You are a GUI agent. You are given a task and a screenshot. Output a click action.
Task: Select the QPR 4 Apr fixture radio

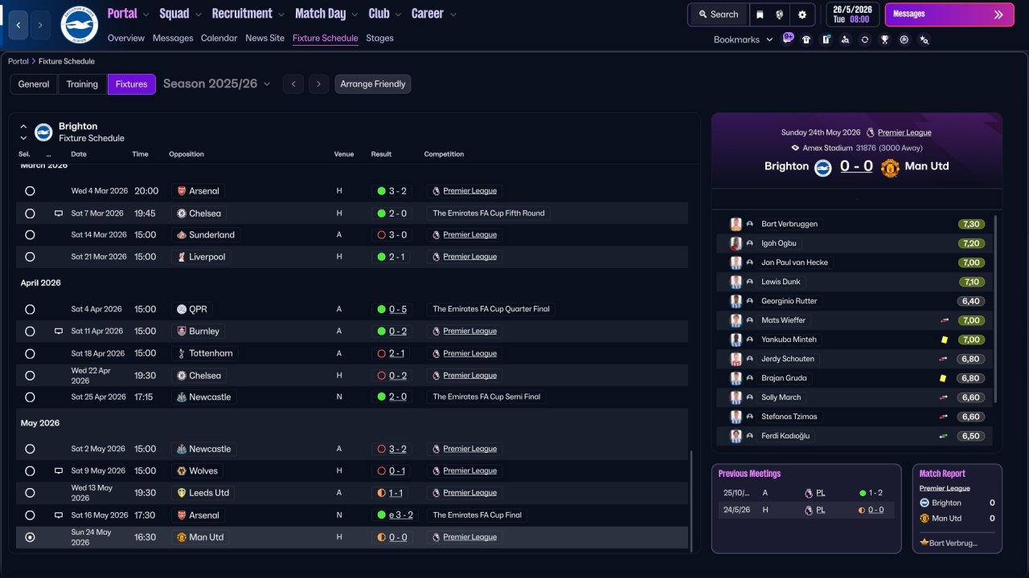click(x=30, y=309)
